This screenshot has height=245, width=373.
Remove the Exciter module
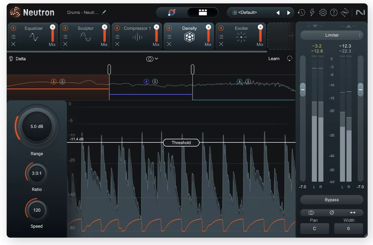pyautogui.click(x=221, y=44)
